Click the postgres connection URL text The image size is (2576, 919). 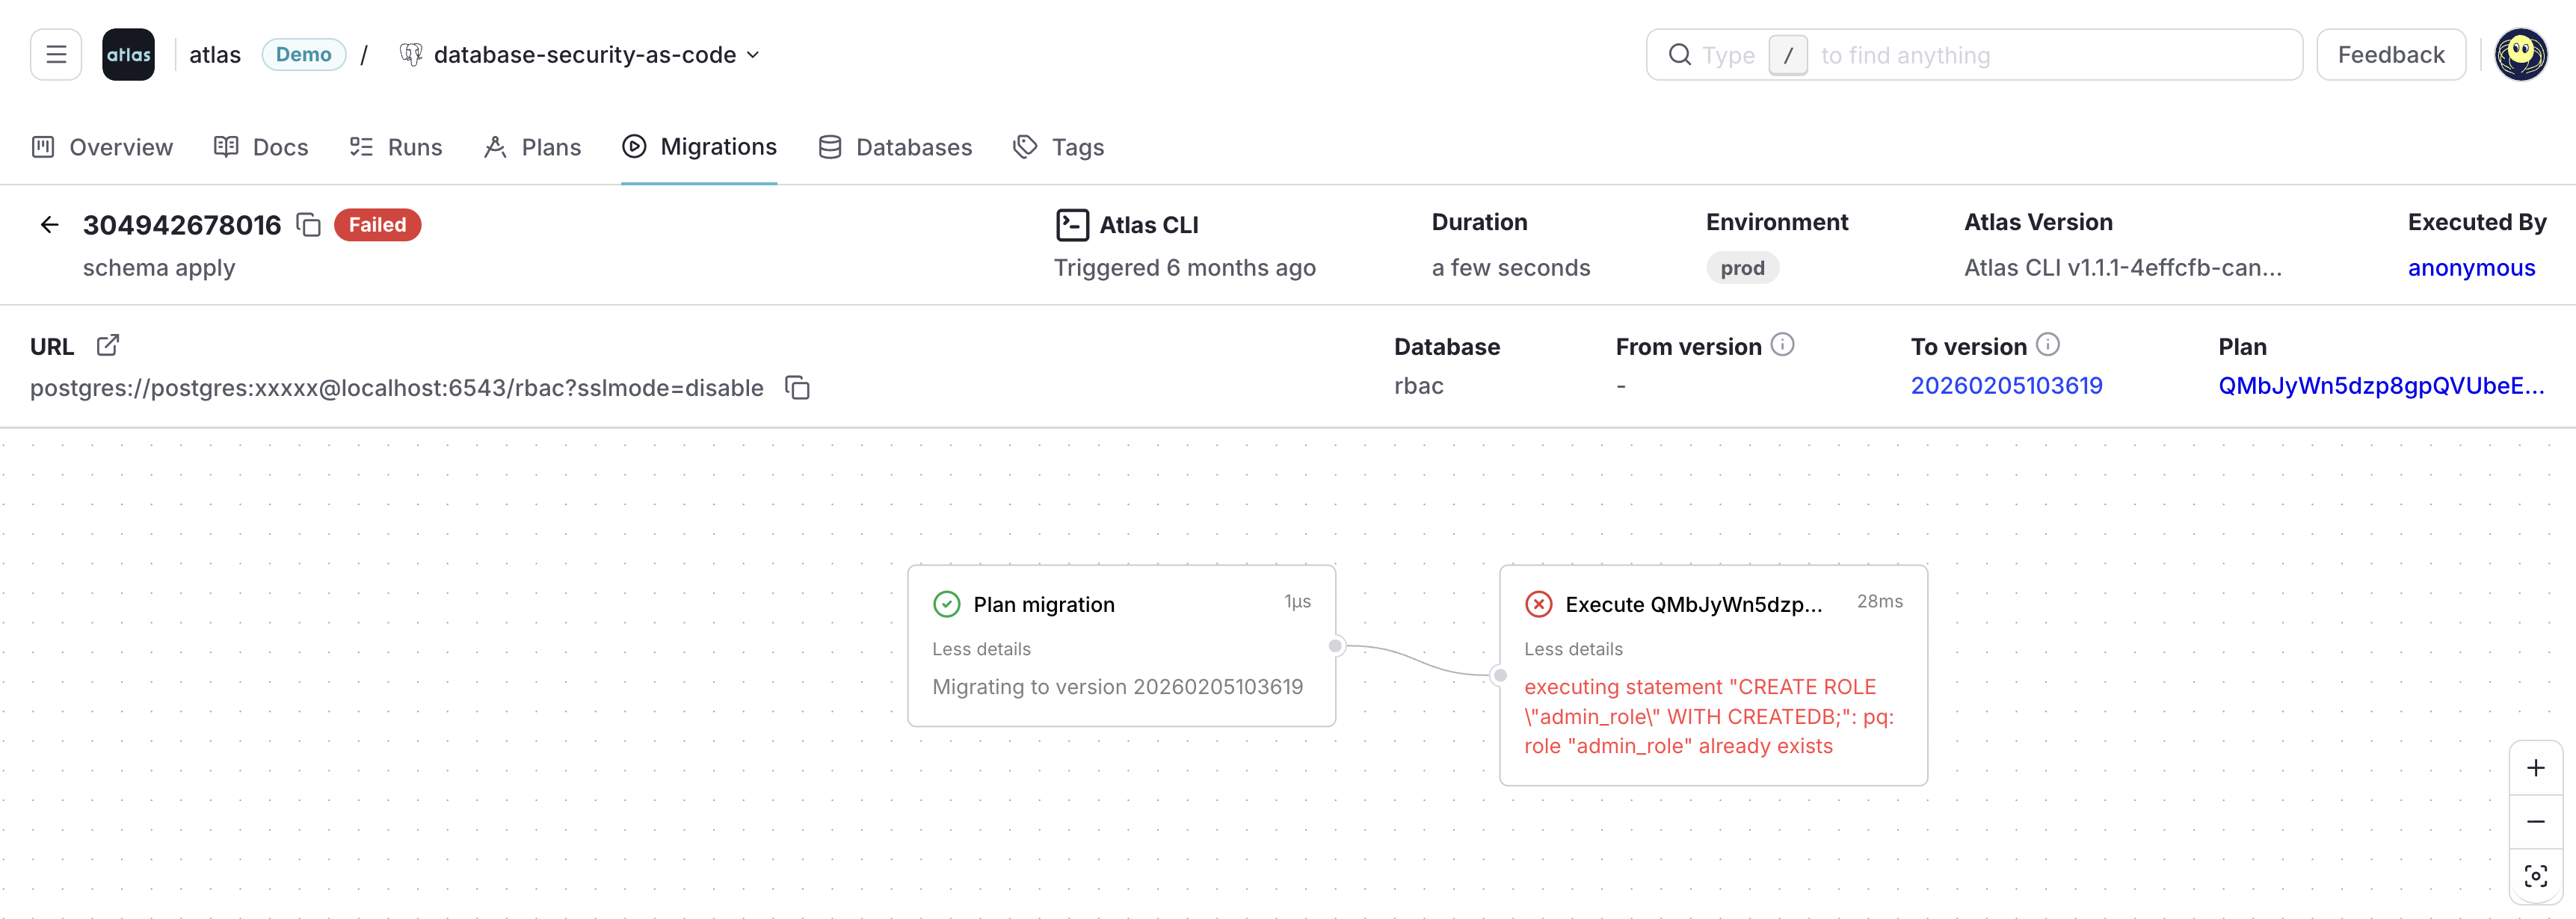(396, 388)
